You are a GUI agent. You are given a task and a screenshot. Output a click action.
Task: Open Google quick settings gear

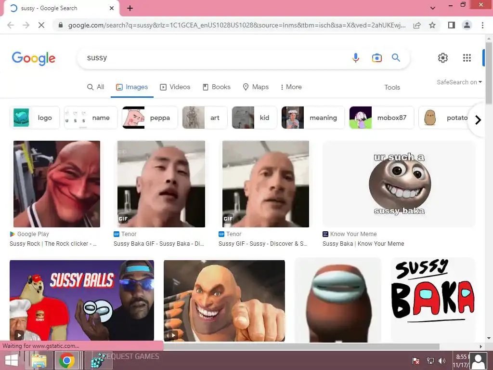443,58
